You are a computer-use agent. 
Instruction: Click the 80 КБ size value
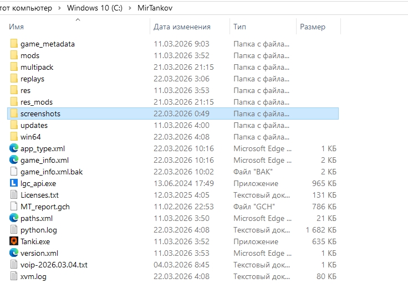click(x=327, y=276)
